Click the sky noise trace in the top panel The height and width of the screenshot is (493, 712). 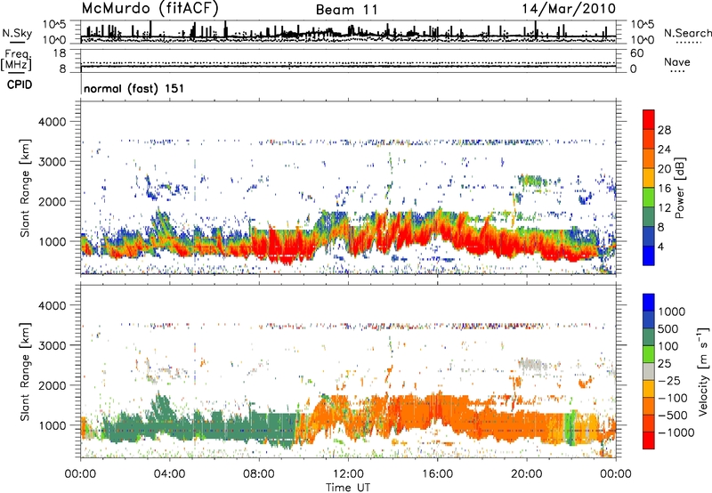point(348,36)
